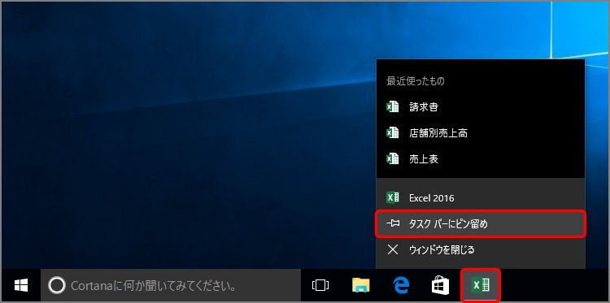Open File Explorer from the taskbar

pos(360,286)
